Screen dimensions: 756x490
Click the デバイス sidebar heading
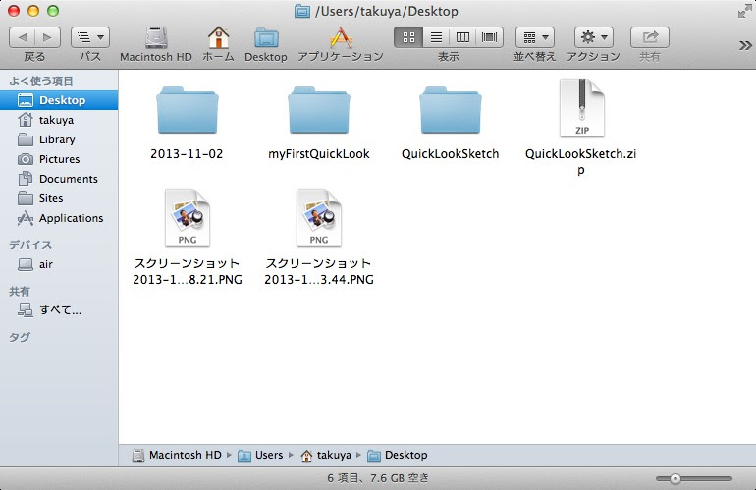coord(30,245)
